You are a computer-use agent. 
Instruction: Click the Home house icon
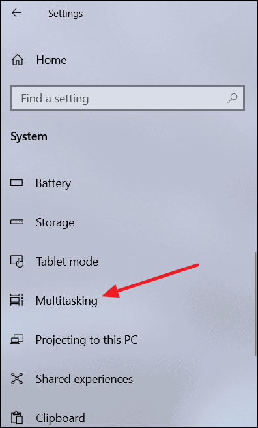17,60
